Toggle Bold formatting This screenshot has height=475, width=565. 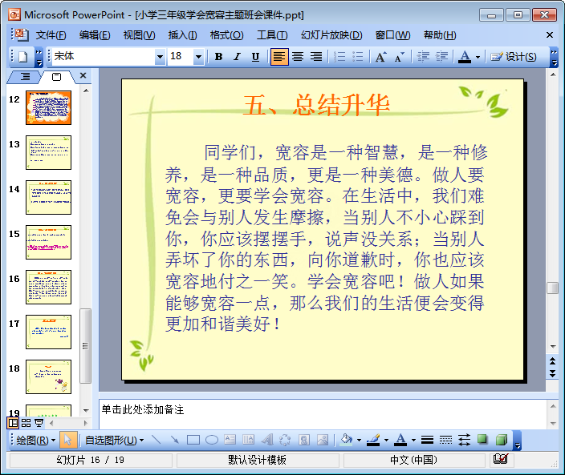tap(218, 56)
